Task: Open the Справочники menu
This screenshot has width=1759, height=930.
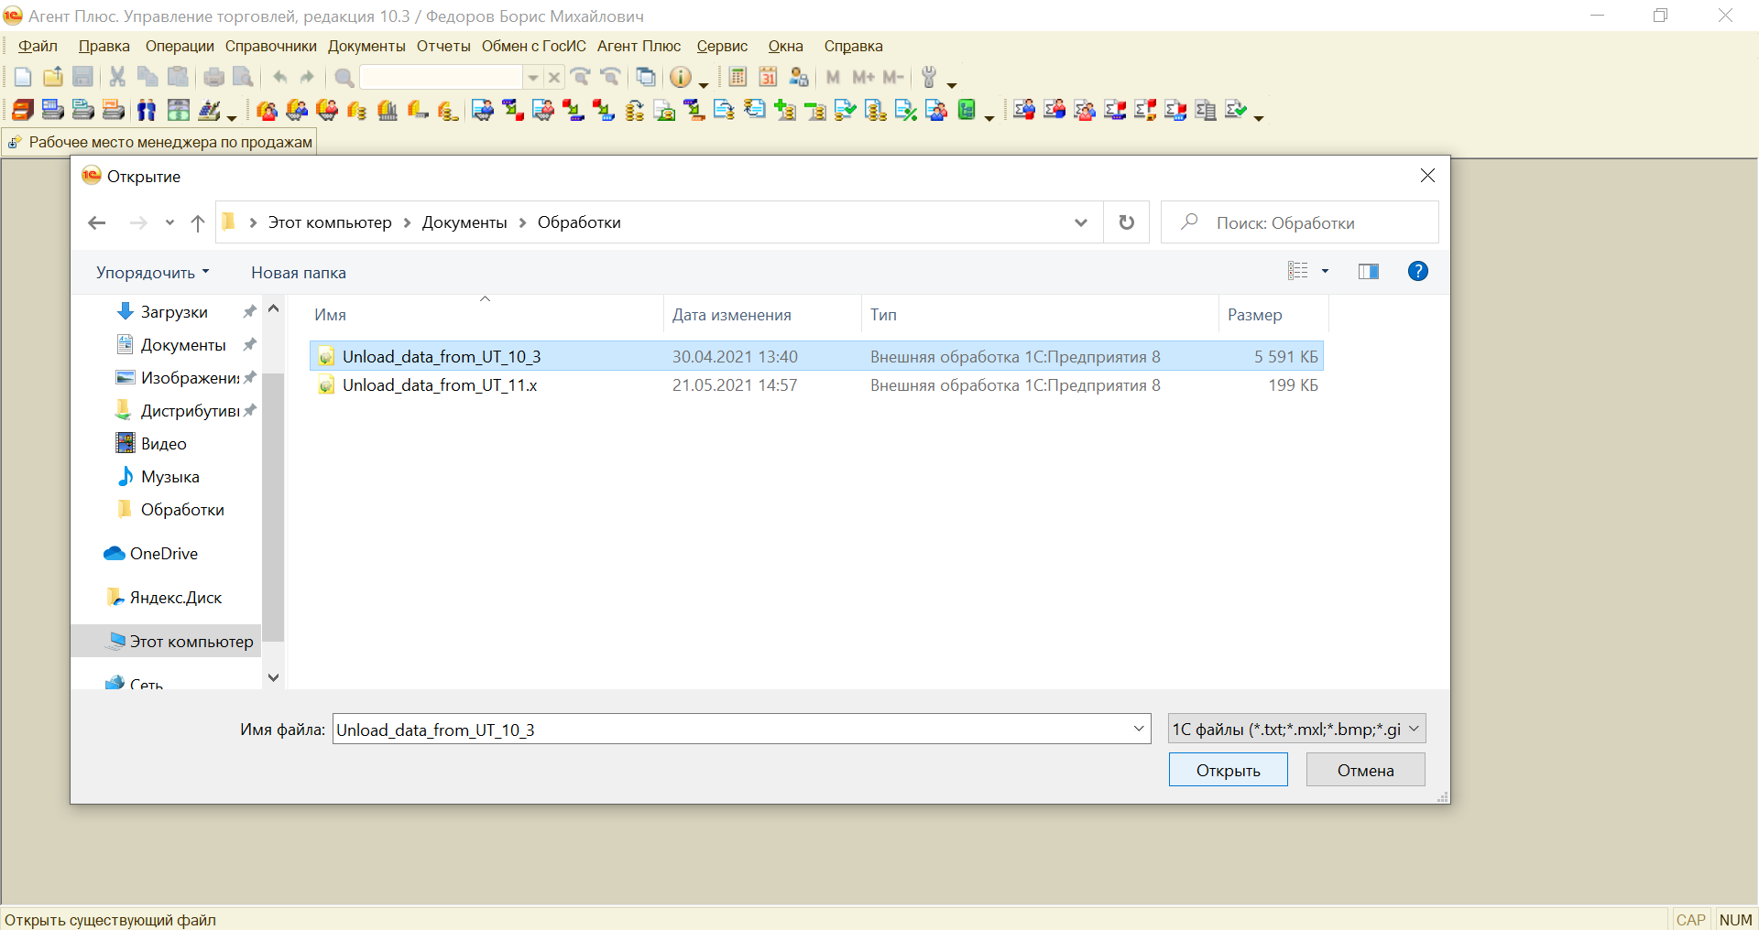Action: pos(271,46)
